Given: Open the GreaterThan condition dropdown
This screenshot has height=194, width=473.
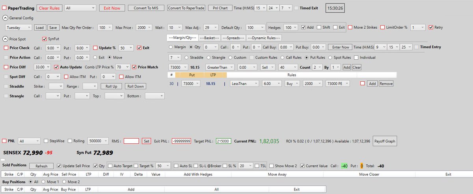Looking at the screenshot, I should [220, 67].
